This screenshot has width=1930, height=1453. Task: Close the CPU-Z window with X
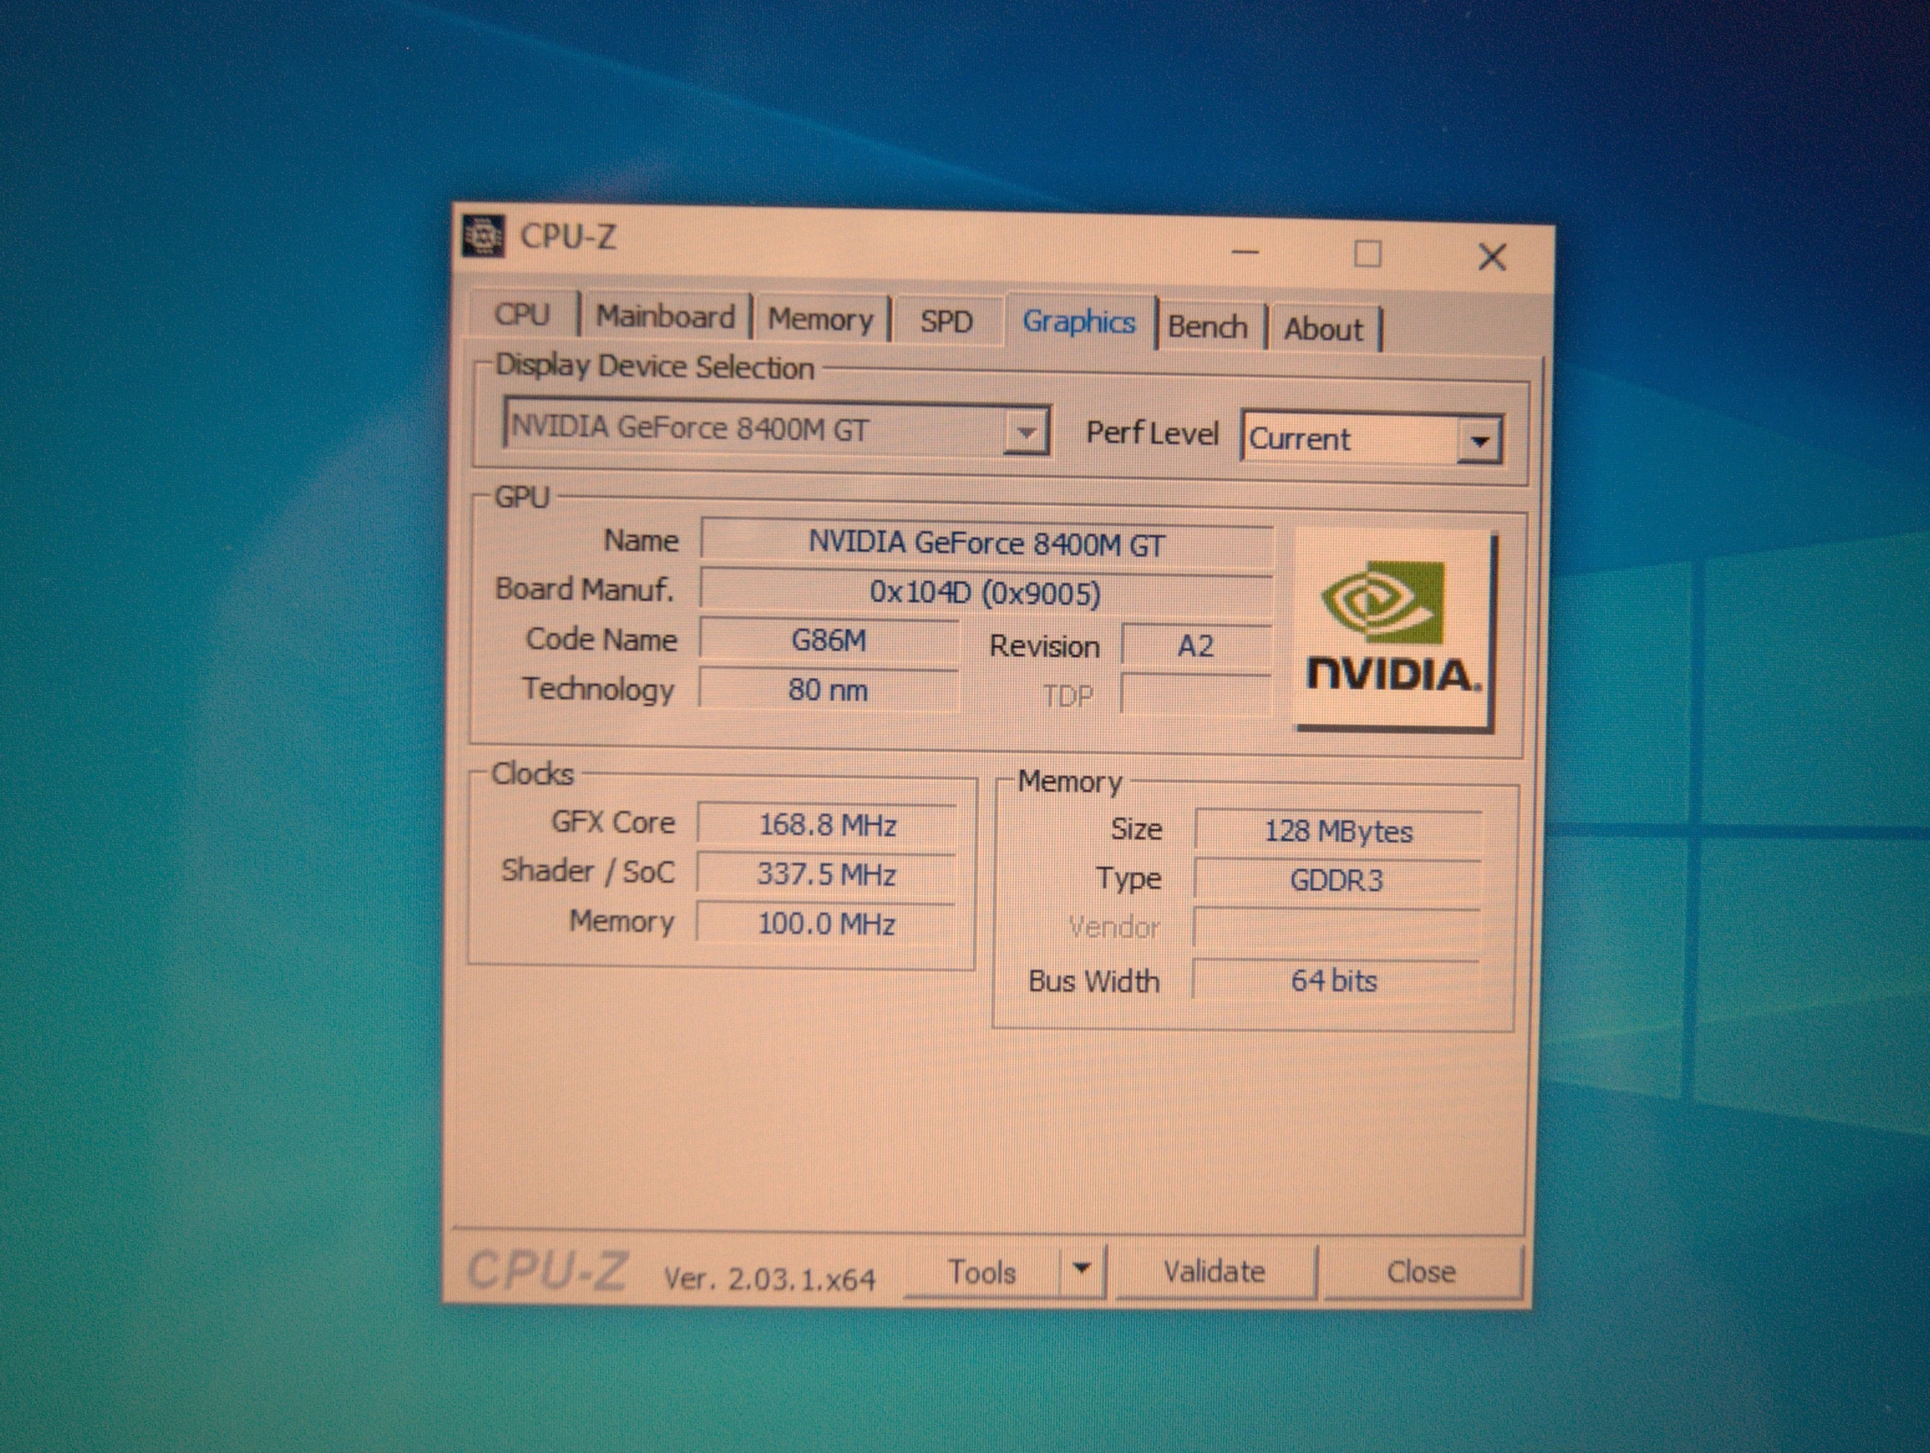[1492, 257]
